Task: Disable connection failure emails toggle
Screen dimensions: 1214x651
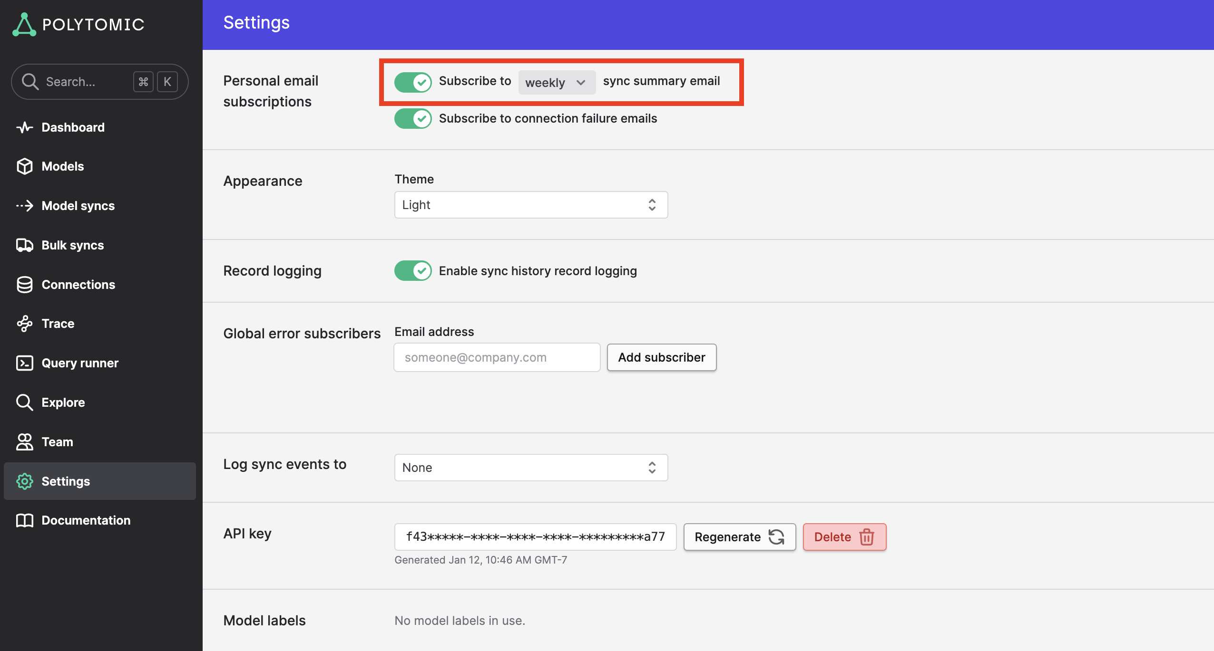Action: 412,119
